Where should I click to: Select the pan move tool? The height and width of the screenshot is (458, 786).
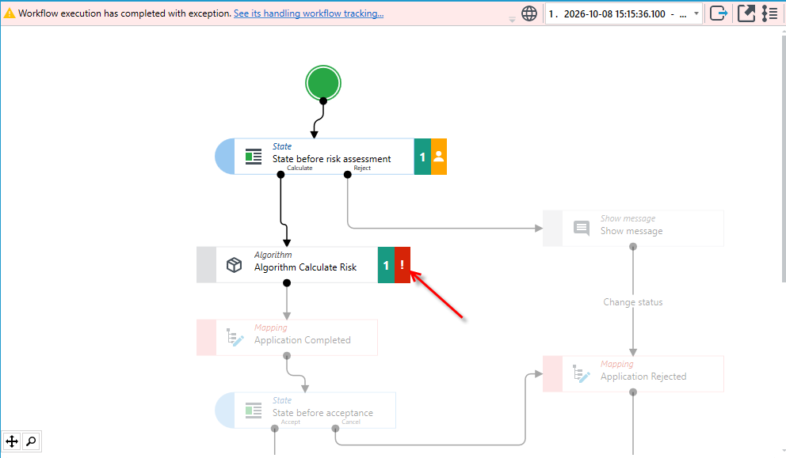coord(12,441)
